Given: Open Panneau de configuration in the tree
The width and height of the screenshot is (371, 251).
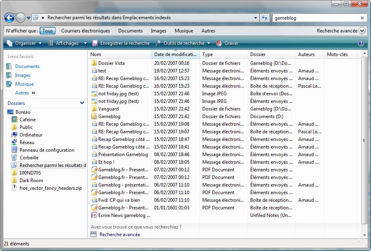Looking at the screenshot, I should pos(47,150).
